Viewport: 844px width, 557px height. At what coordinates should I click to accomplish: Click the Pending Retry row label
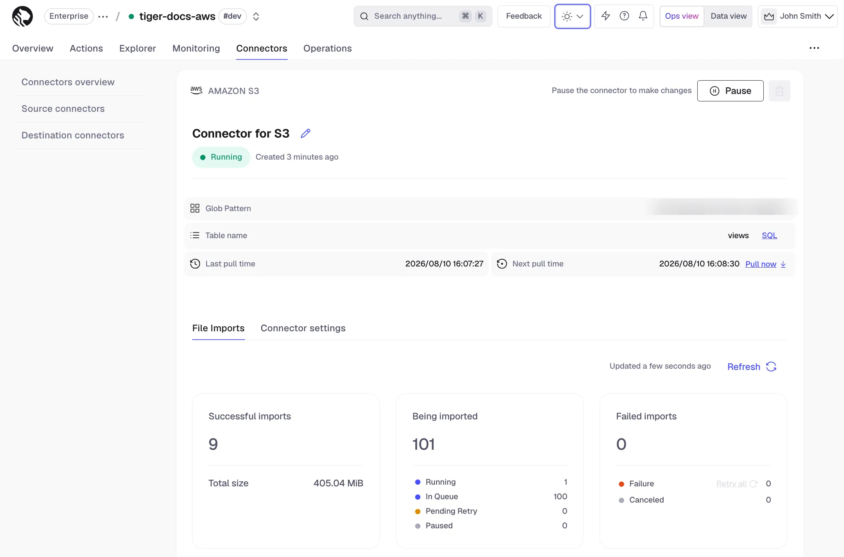[452, 511]
